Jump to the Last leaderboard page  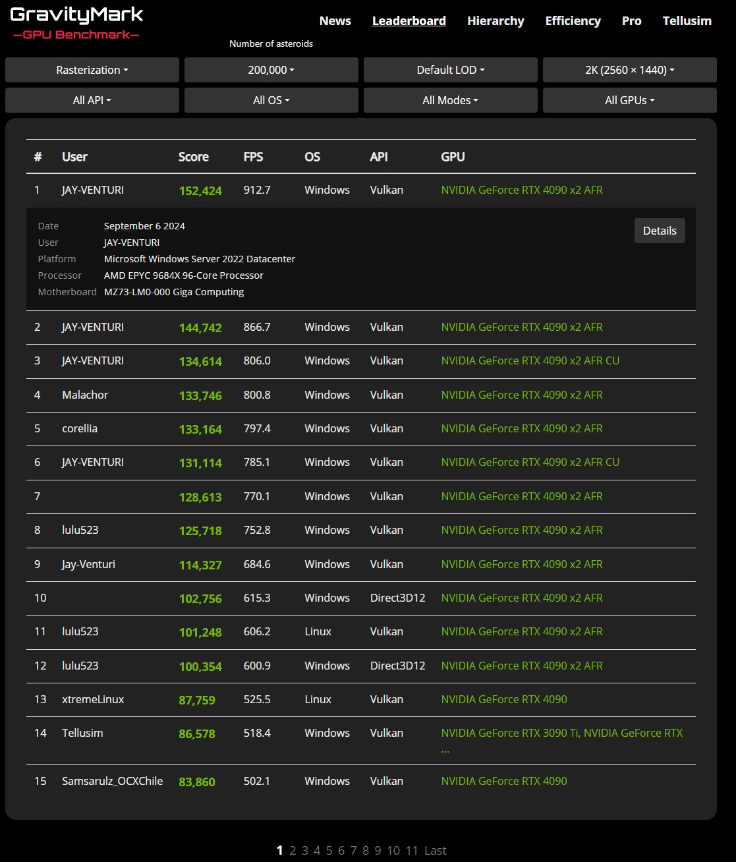tap(435, 851)
